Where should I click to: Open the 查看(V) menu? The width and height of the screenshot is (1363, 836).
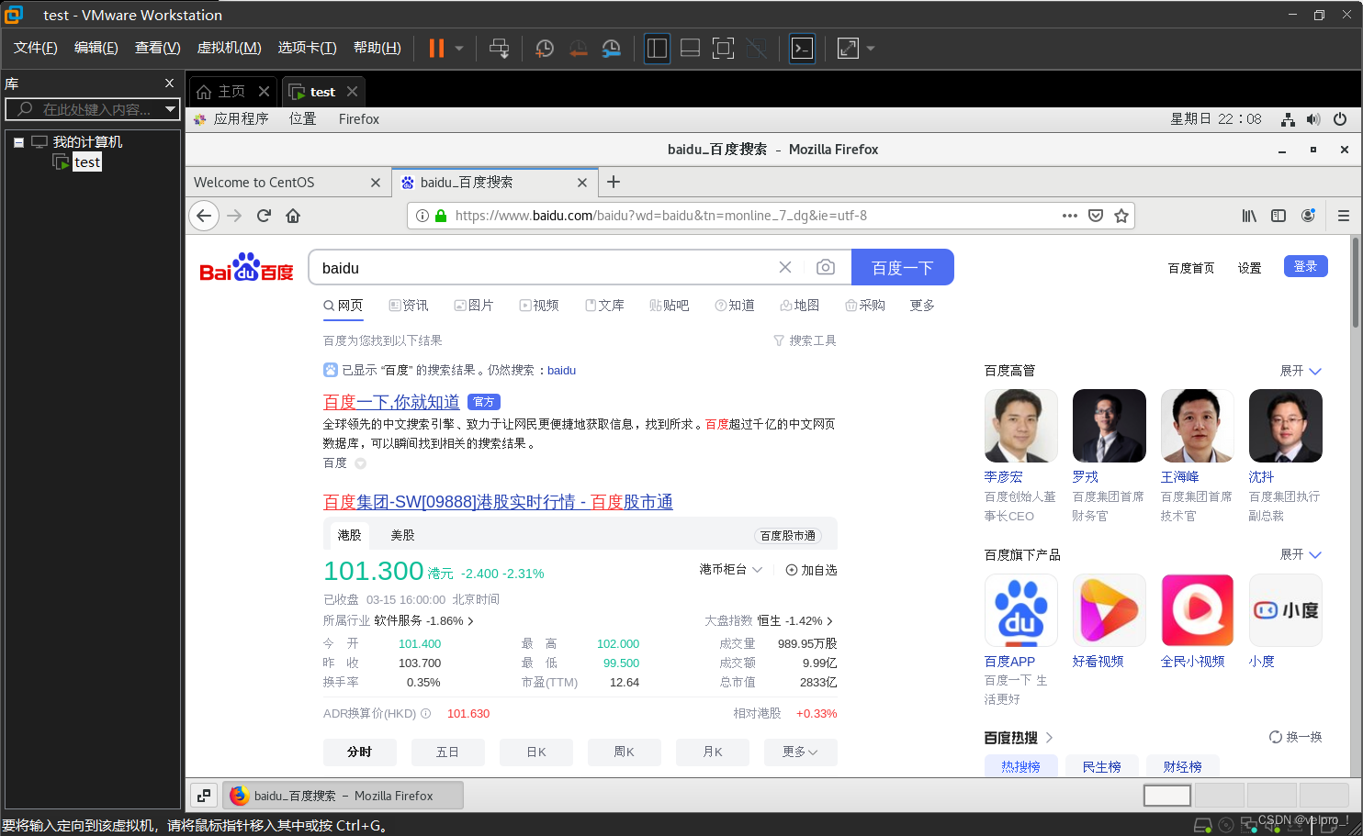tap(157, 48)
